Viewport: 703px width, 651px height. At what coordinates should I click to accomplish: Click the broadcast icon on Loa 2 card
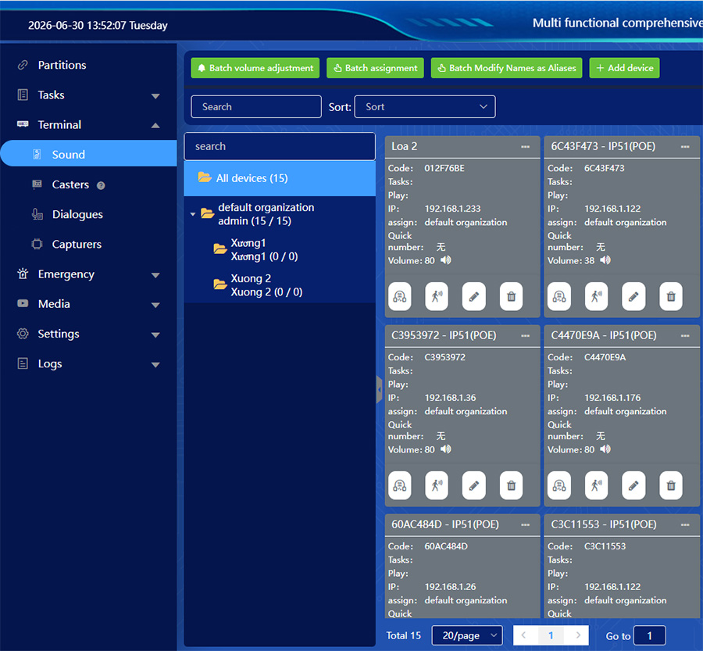tap(437, 296)
